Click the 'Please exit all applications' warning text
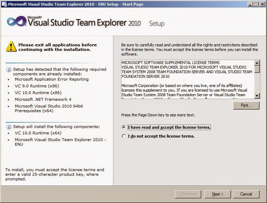 [x=58, y=47]
